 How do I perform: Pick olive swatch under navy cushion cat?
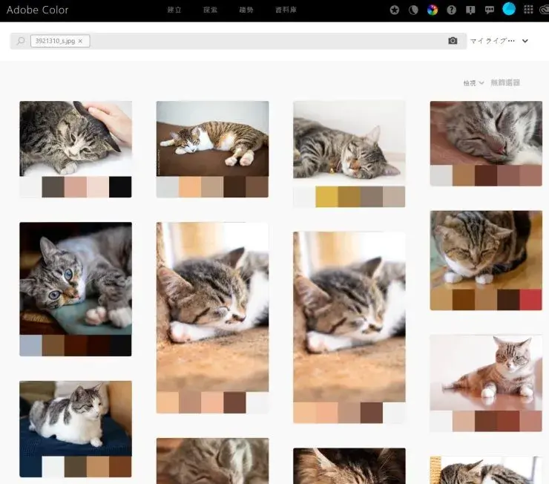tap(76, 466)
